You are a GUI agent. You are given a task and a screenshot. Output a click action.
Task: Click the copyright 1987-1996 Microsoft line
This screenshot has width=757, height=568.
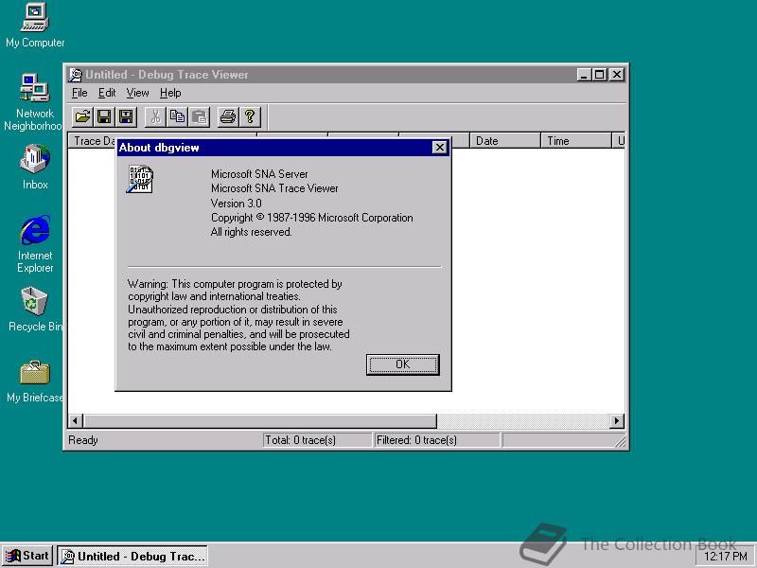312,218
